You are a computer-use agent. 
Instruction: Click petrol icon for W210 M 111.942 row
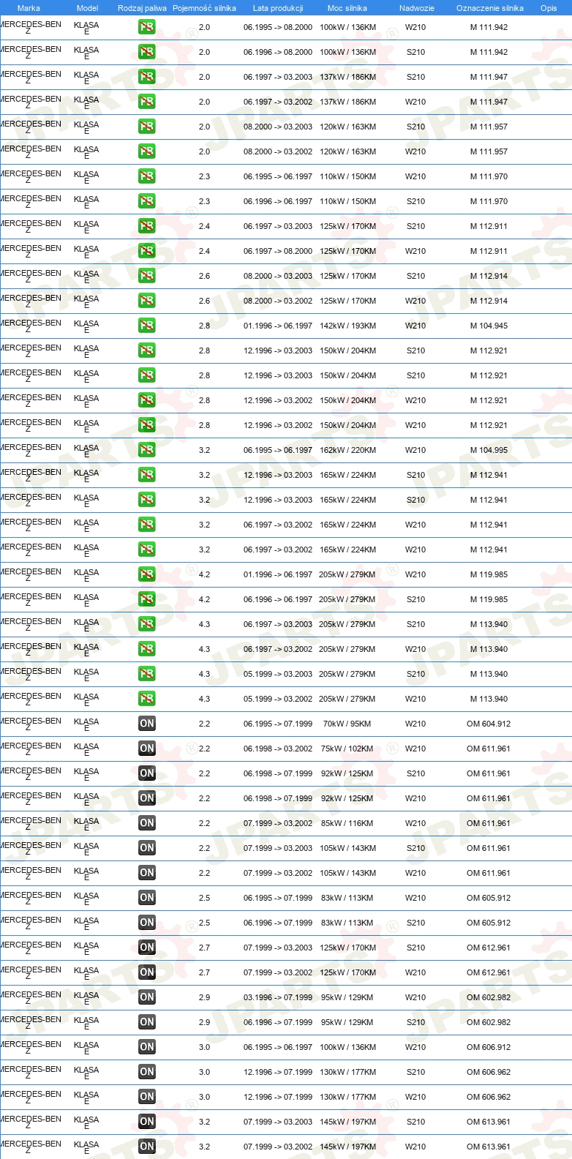coord(147,27)
